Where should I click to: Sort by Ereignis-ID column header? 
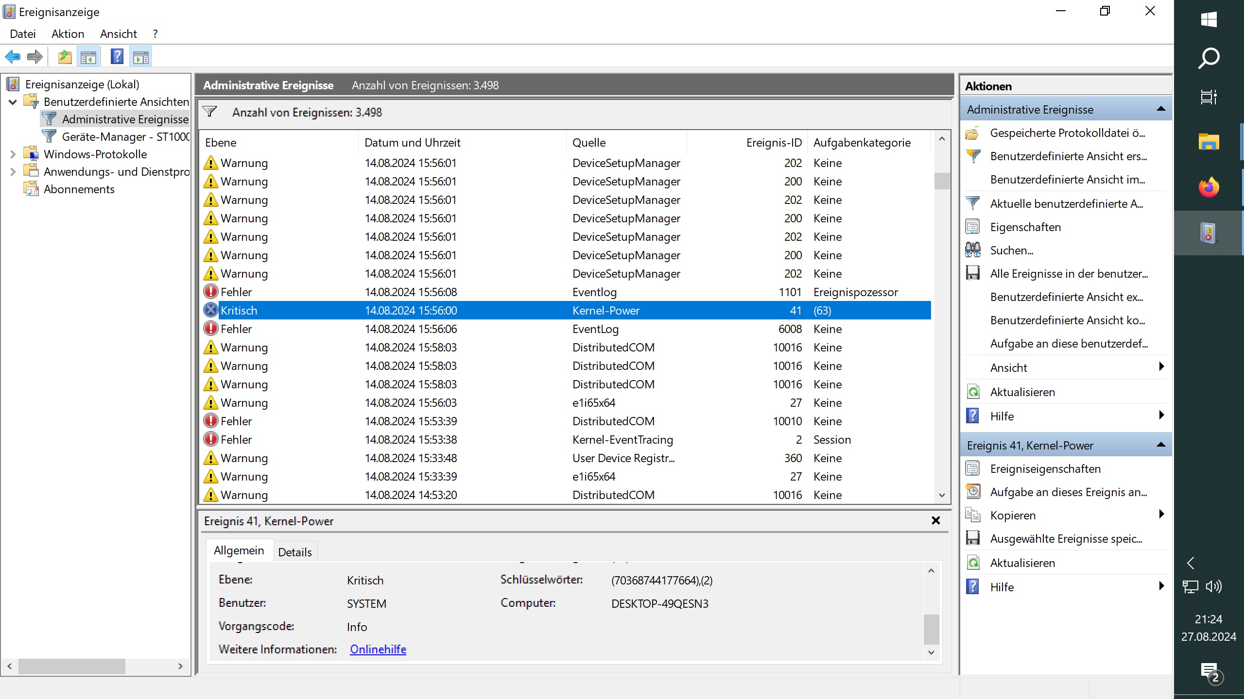click(773, 143)
